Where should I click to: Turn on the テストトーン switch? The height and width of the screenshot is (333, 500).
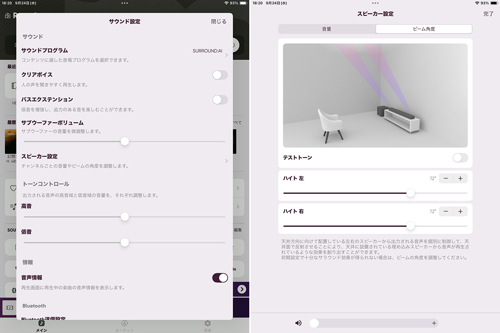point(460,158)
